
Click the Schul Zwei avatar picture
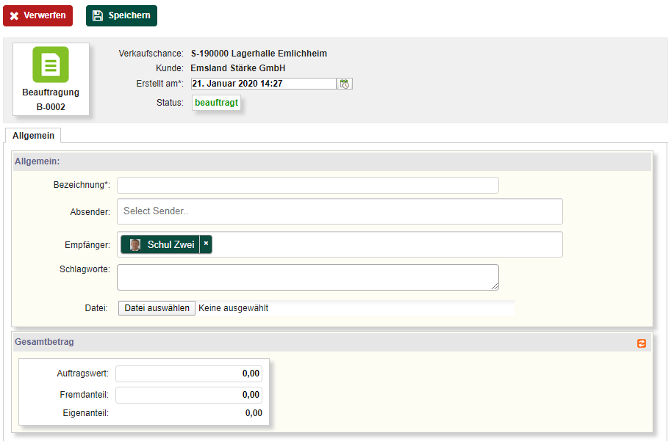(x=135, y=245)
